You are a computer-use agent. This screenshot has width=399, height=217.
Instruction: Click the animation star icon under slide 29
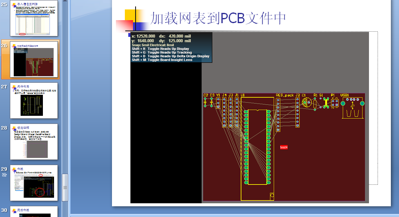4,175
